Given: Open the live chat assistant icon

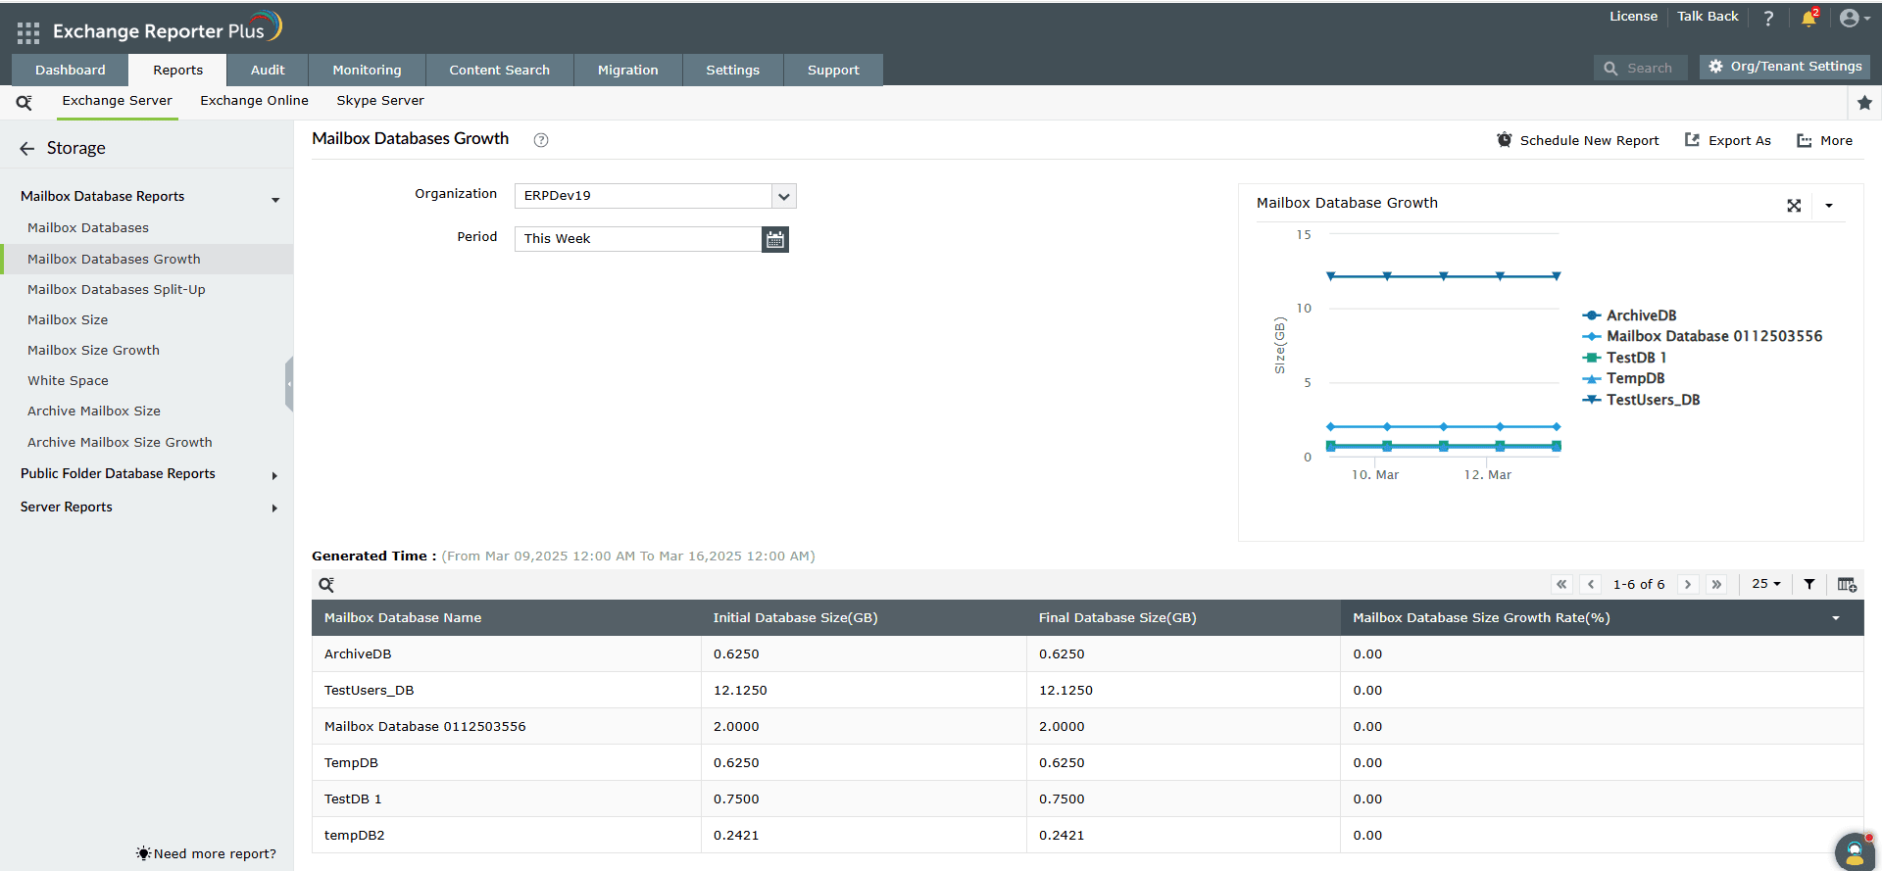Looking at the screenshot, I should pos(1855,850).
